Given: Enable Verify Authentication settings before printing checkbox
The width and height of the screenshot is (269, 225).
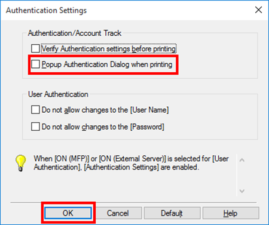Looking at the screenshot, I should (35, 48).
